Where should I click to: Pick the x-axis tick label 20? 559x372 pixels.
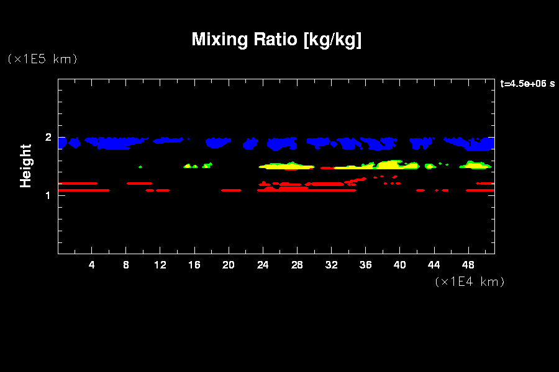tap(229, 265)
